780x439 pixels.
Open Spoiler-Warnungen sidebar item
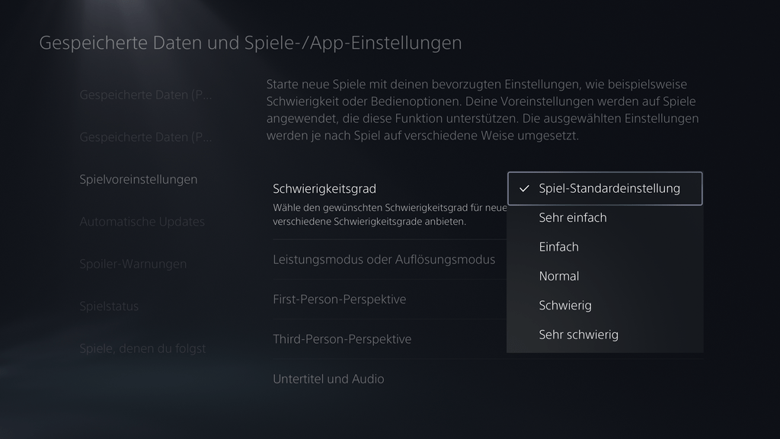(133, 264)
